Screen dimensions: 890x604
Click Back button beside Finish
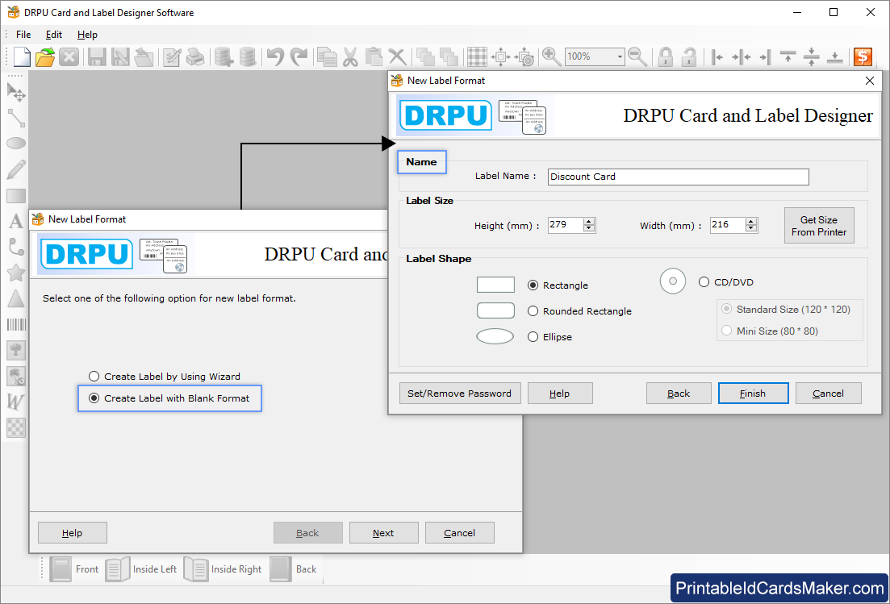[x=679, y=393]
